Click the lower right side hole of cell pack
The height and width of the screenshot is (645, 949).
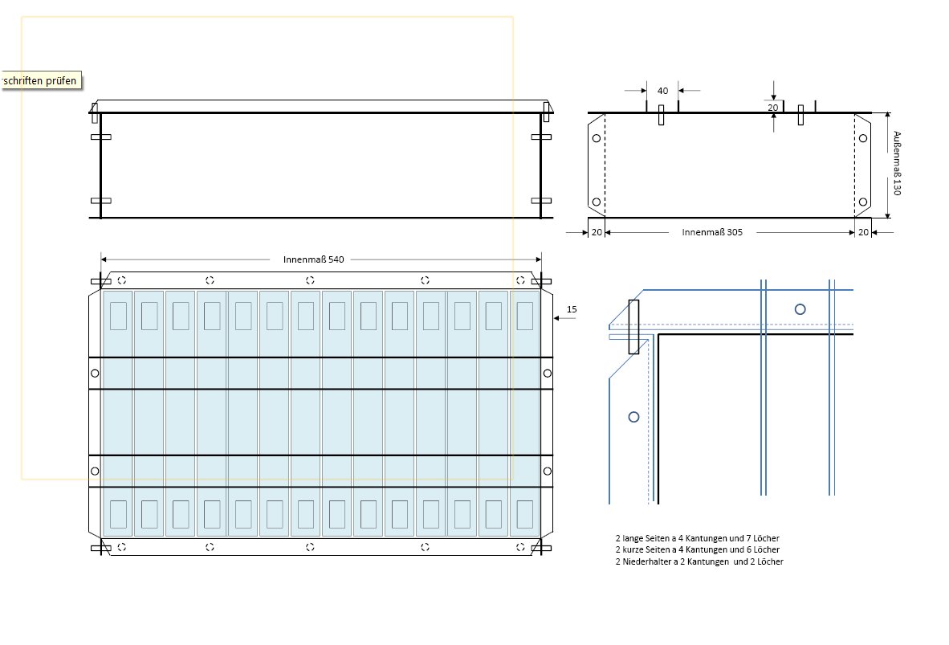(547, 471)
